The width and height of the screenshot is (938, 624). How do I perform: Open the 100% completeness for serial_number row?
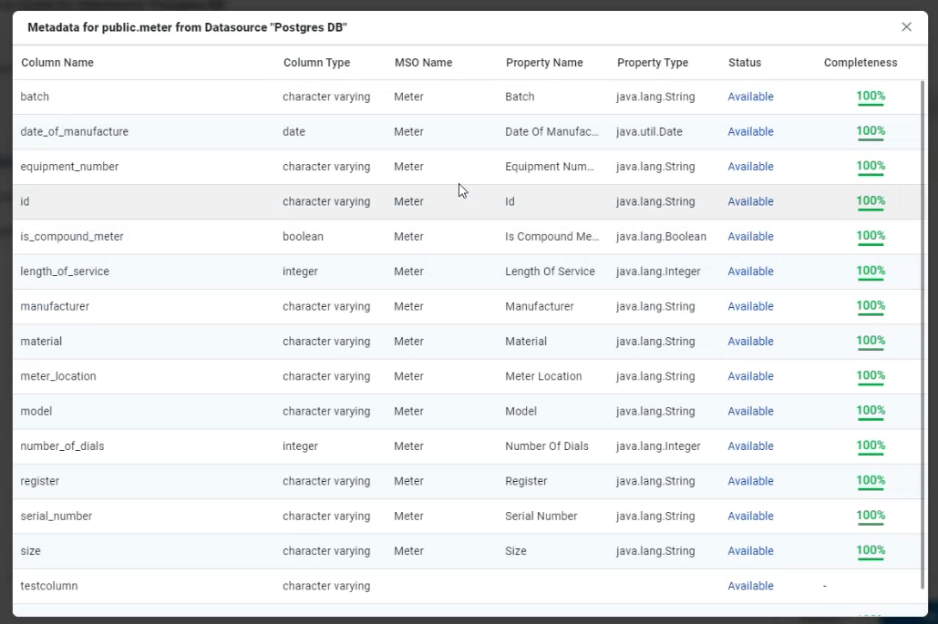(x=871, y=516)
